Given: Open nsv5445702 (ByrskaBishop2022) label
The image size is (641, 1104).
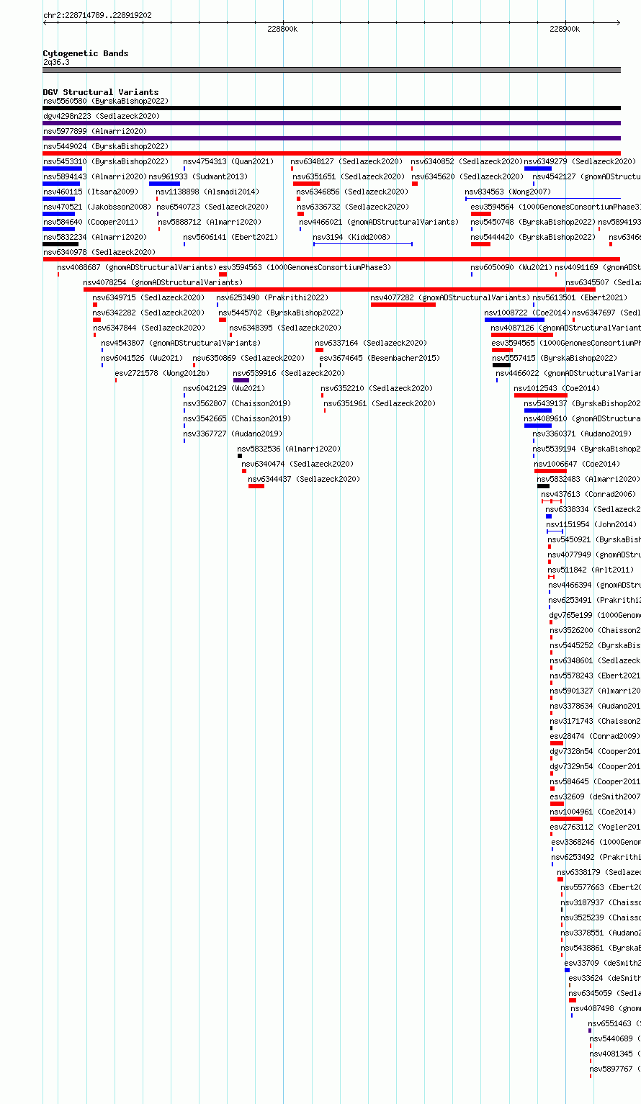Looking at the screenshot, I should pos(282,313).
